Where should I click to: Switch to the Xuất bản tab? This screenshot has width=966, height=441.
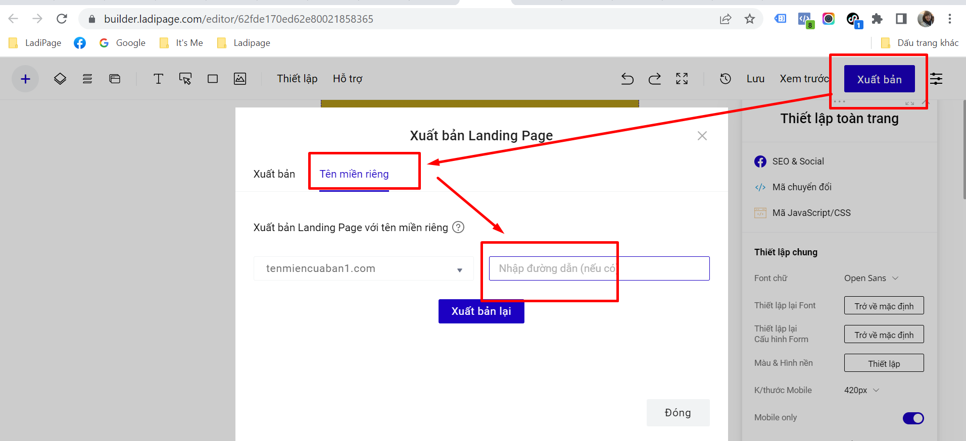coord(274,174)
